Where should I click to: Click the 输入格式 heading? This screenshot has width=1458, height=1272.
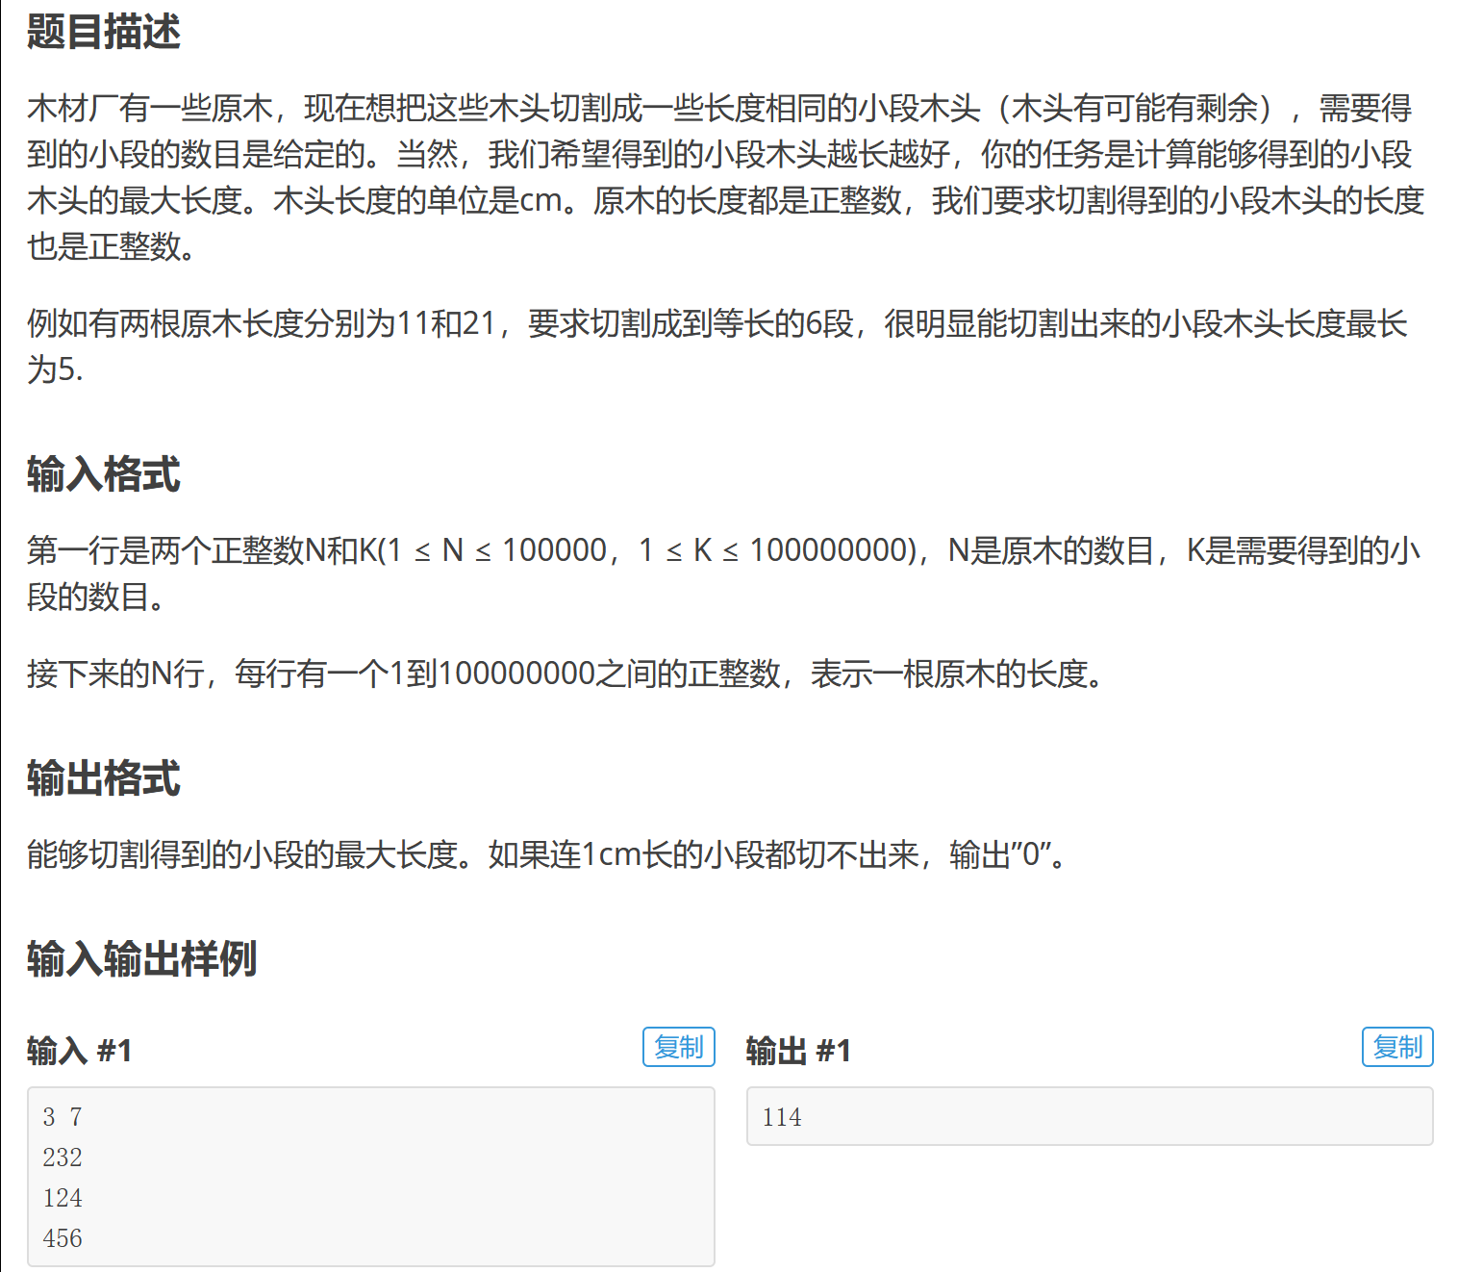(x=103, y=474)
